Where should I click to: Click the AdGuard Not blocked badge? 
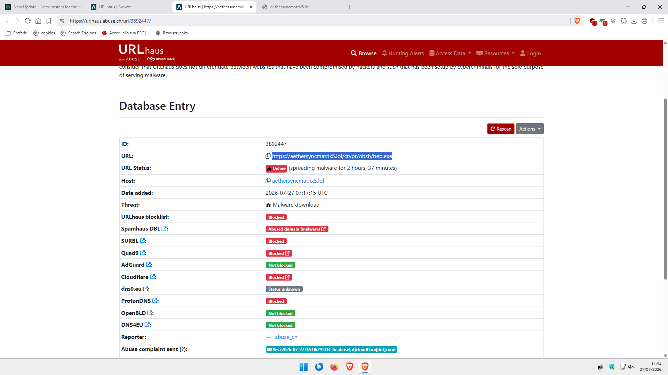(280, 265)
